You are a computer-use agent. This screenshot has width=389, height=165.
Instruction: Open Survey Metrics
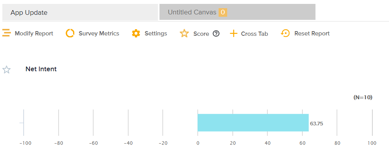point(99,33)
